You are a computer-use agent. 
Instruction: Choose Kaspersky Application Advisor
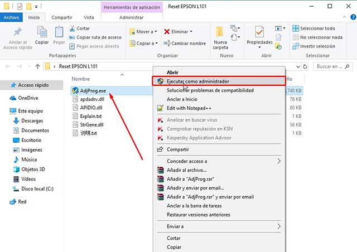(x=219, y=138)
